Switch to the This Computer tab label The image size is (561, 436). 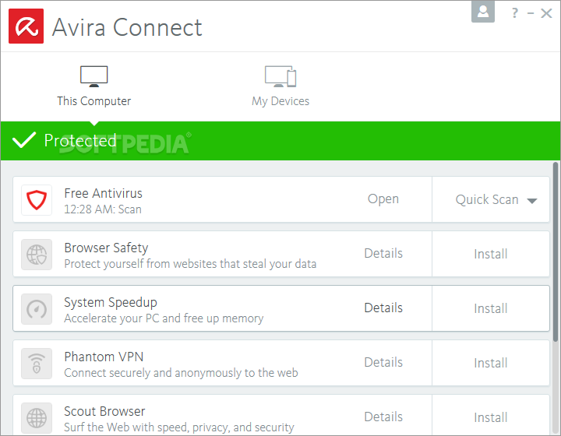pos(94,101)
